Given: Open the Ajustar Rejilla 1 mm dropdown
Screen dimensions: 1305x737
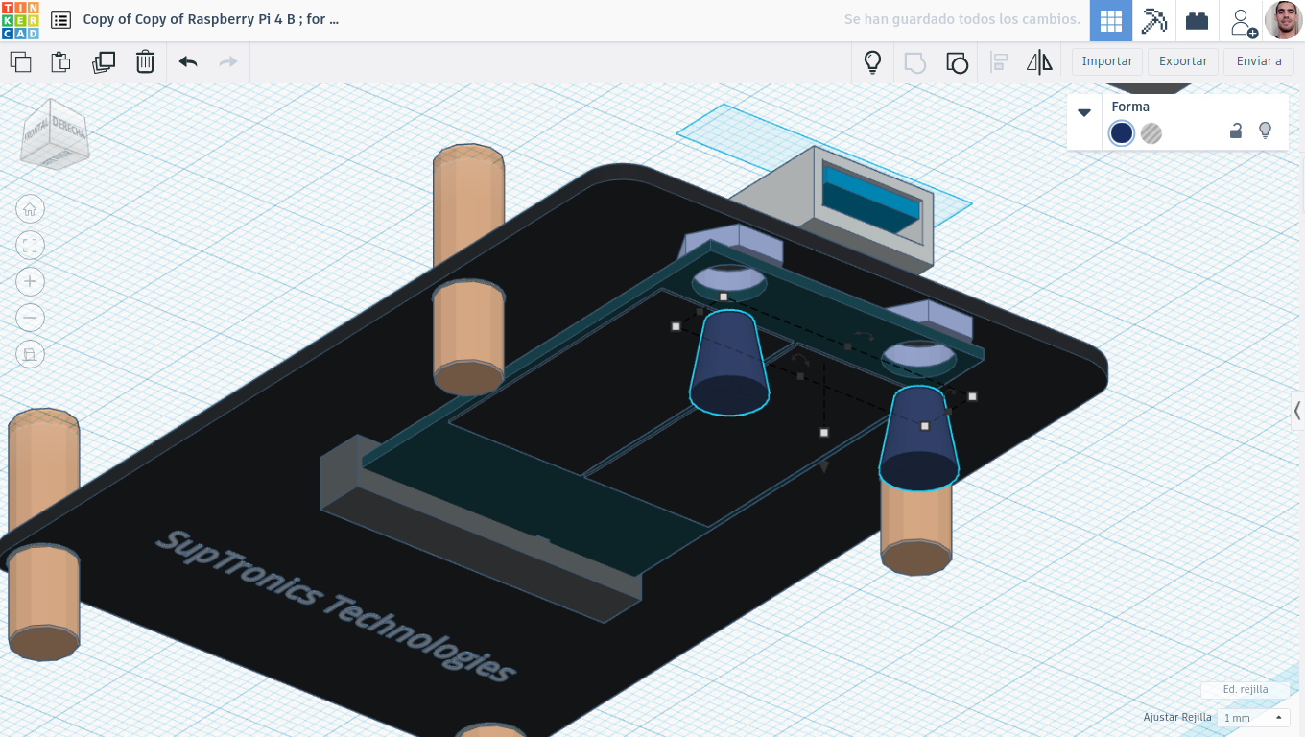Looking at the screenshot, I should tap(1253, 718).
